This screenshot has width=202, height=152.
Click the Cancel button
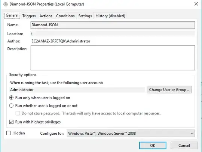[x=184, y=146]
